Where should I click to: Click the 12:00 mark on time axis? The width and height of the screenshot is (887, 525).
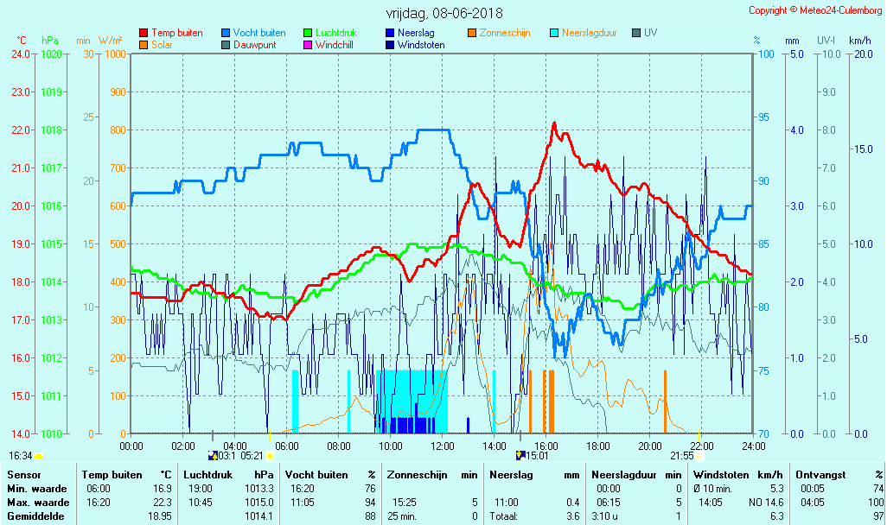[x=443, y=446]
